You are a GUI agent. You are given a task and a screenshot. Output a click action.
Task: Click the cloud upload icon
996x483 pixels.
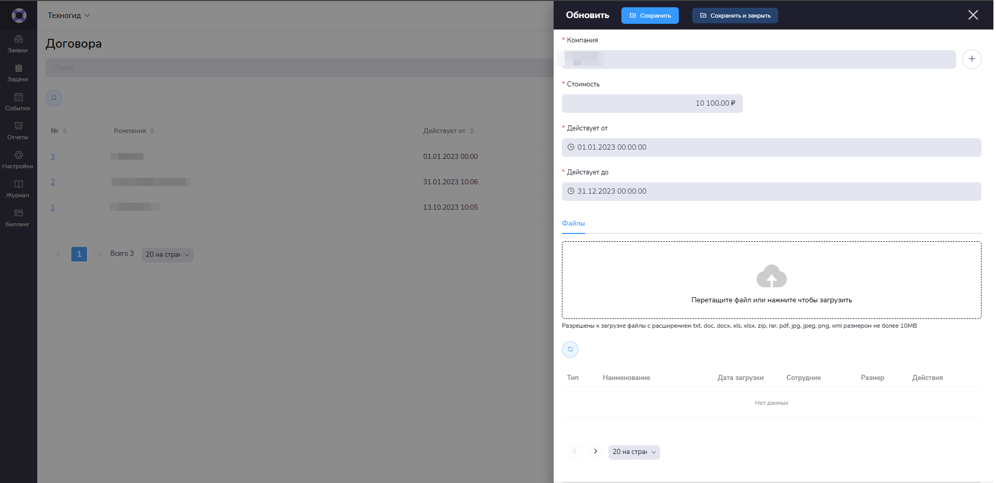click(x=771, y=276)
